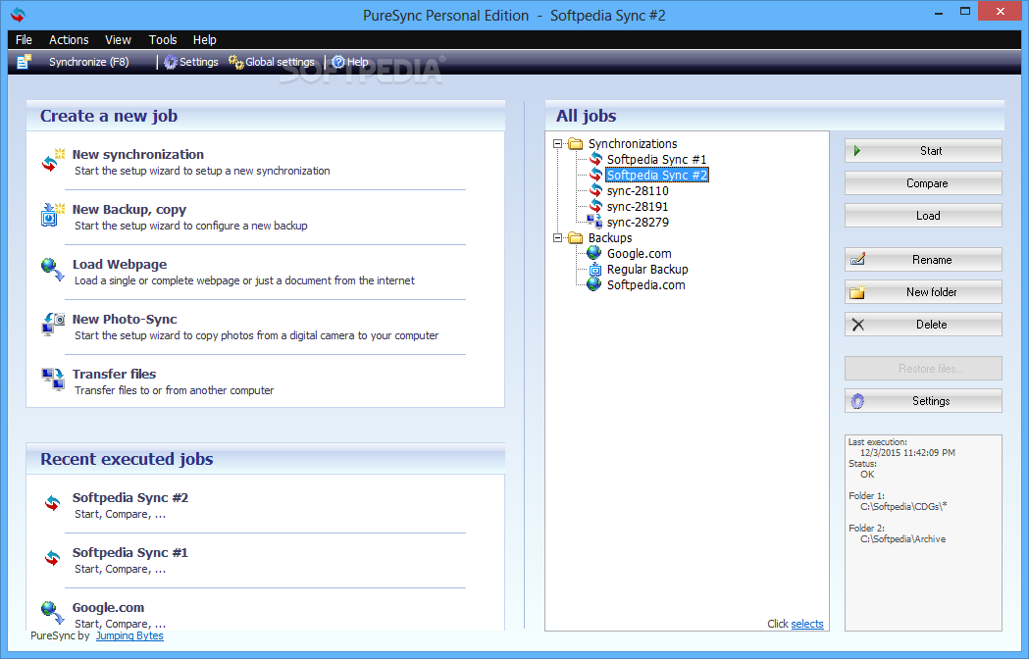The height and width of the screenshot is (659, 1029).
Task: Click Synchronize (F8) in the toolbar
Action: [88, 62]
